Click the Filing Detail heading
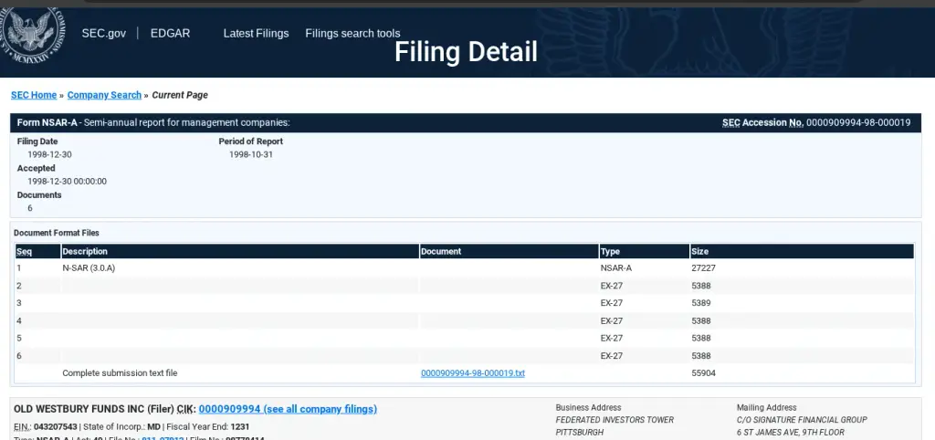Image resolution: width=935 pixels, height=440 pixels. click(466, 52)
